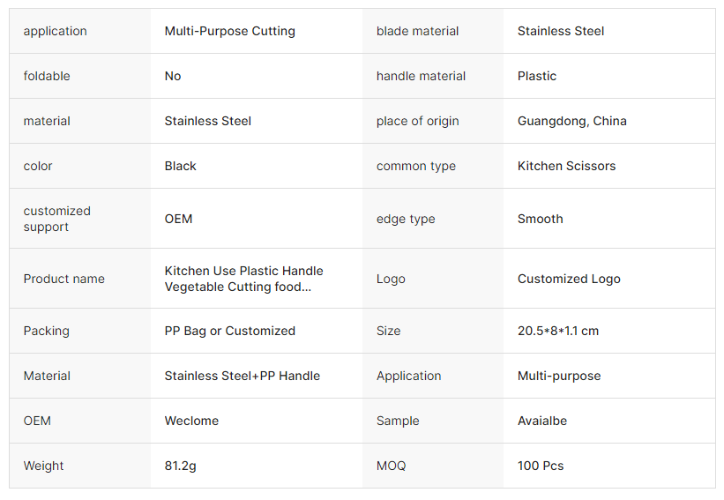
Task: Click the 'Guangdong, China' origin value
Action: click(x=571, y=121)
